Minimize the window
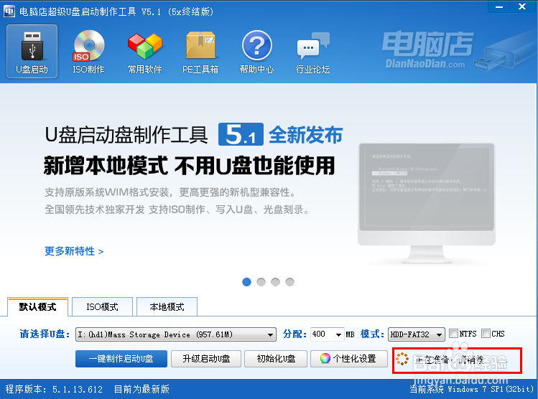 click(x=499, y=7)
